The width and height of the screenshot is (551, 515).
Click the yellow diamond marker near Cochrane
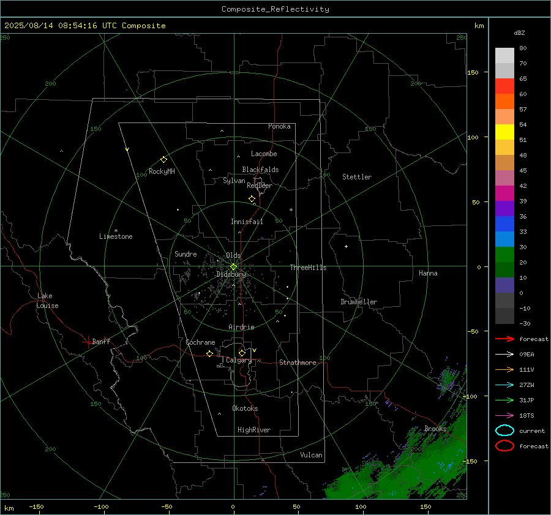pos(209,353)
